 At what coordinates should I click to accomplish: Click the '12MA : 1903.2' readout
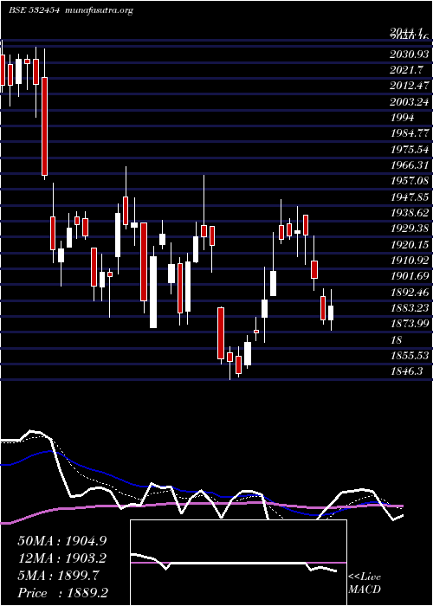point(62,558)
